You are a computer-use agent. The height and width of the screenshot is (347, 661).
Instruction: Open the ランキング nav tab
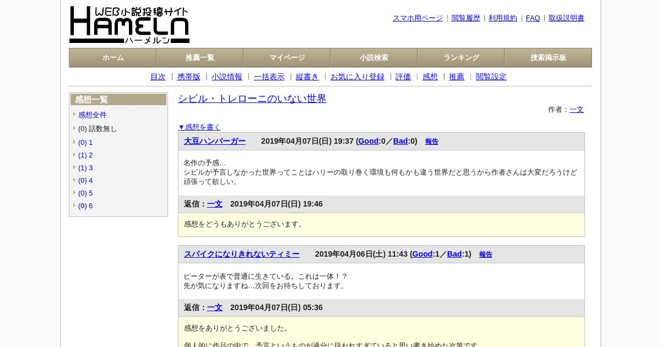[x=461, y=58]
